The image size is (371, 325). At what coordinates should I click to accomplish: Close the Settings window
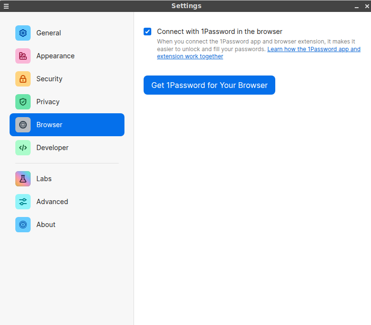367,6
